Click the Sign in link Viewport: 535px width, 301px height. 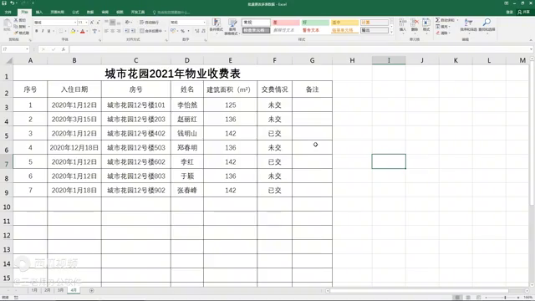coord(509,12)
